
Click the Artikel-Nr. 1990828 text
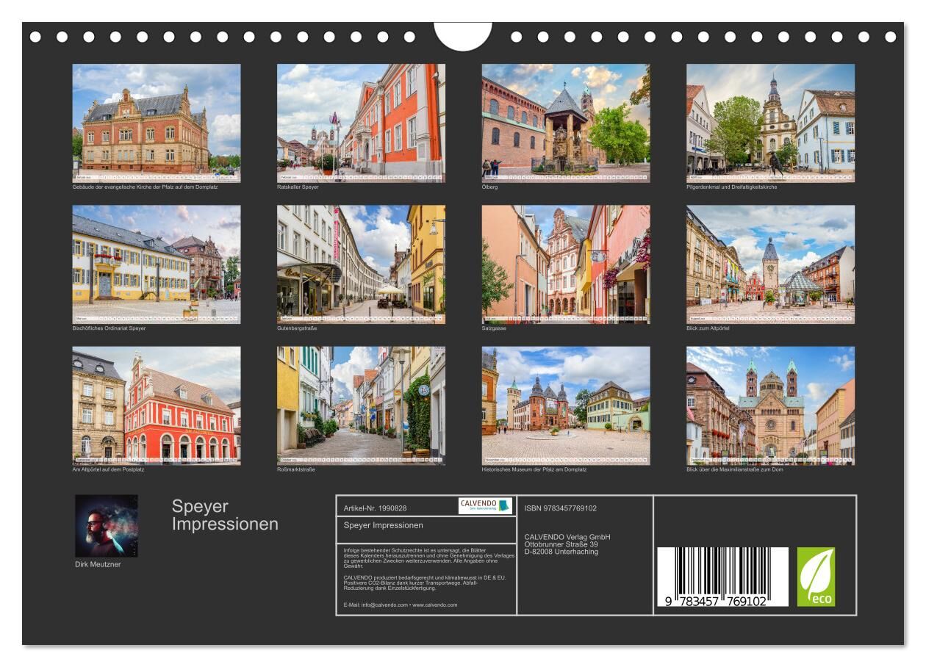click(376, 508)
